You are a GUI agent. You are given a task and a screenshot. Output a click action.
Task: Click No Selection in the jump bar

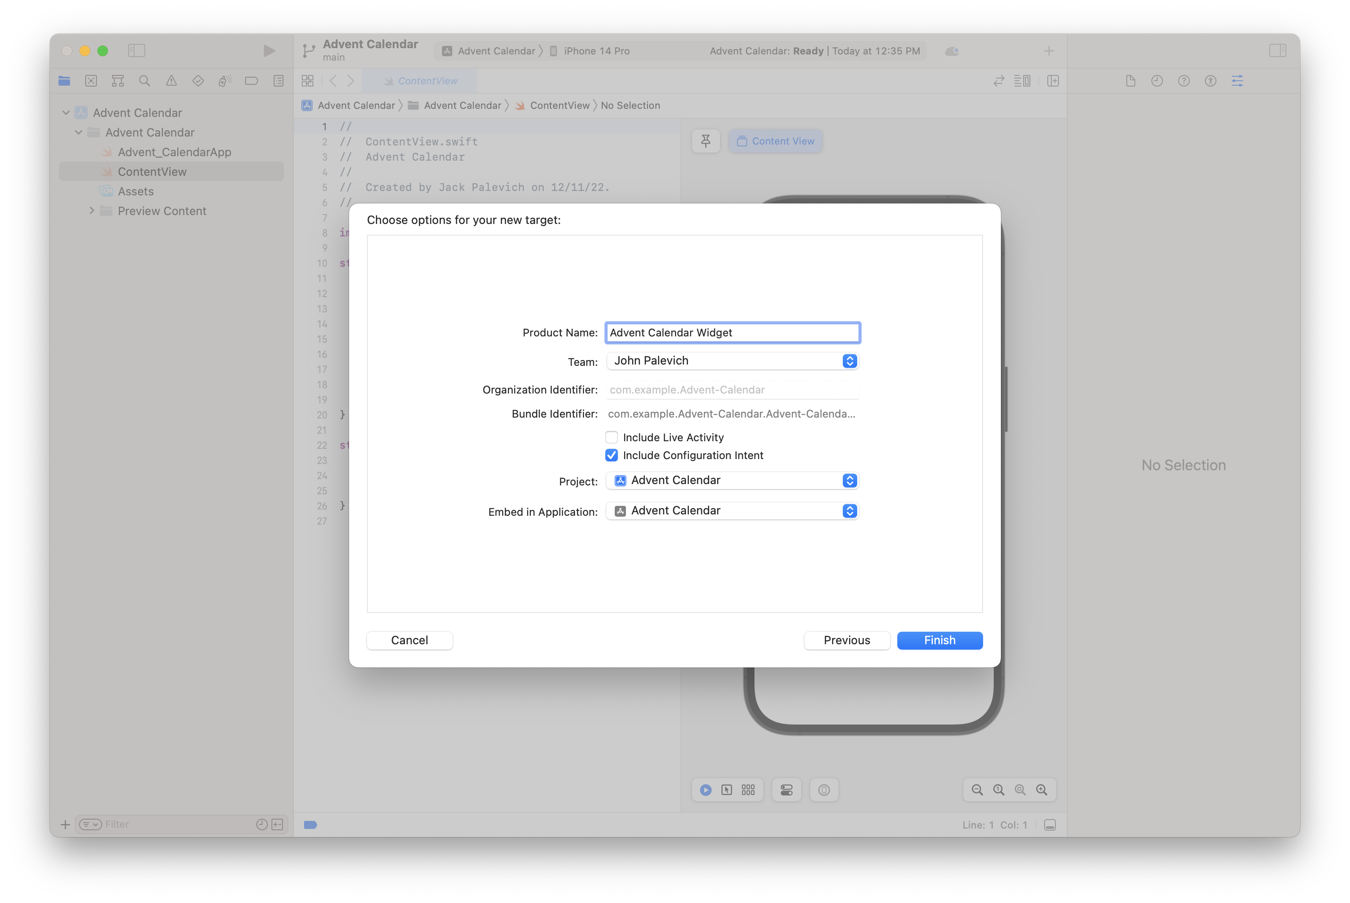[x=630, y=105]
